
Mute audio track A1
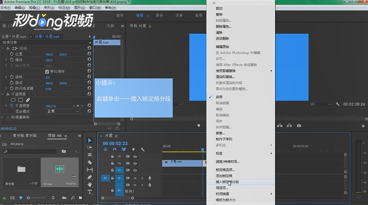[135, 178]
